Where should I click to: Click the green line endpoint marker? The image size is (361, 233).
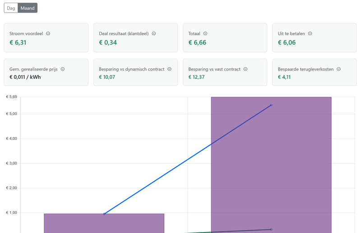click(271, 229)
